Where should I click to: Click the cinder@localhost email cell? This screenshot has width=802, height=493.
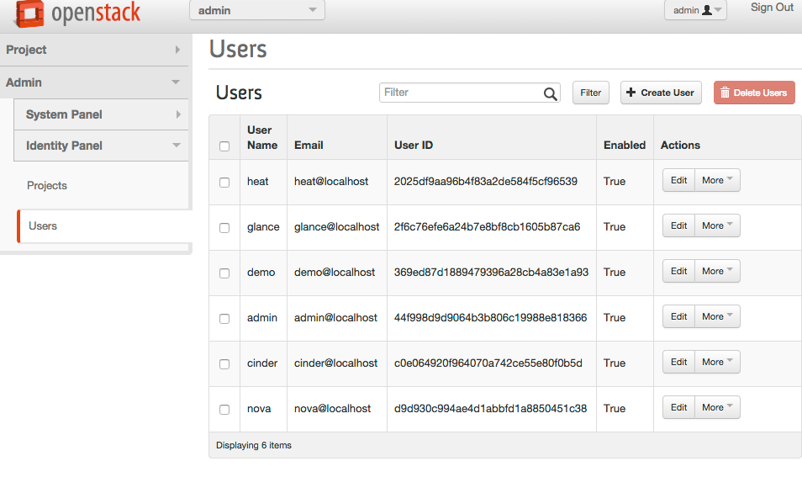335,363
